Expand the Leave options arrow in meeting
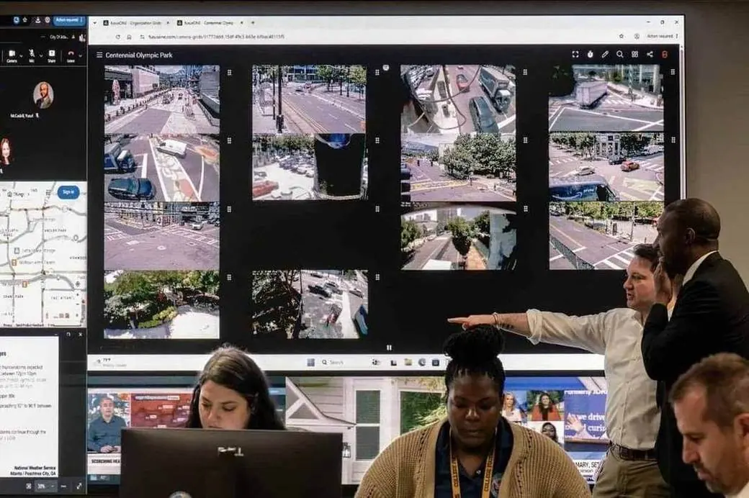 click(80, 55)
